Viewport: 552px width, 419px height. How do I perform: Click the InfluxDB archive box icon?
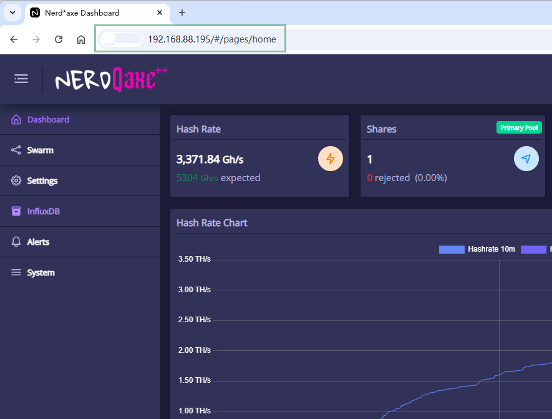click(x=16, y=212)
